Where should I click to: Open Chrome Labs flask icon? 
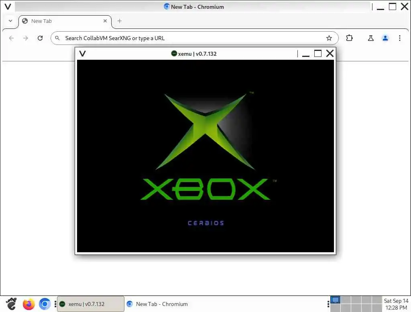point(370,38)
